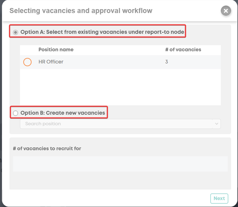
Task: Click the Next button
Action: [x=219, y=198]
